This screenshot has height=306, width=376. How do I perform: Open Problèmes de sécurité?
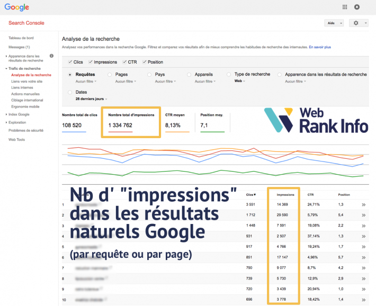26,130
